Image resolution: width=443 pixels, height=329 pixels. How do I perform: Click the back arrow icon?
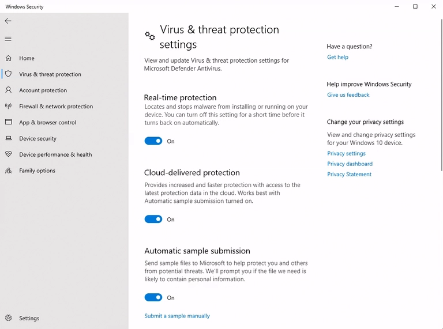tap(8, 21)
